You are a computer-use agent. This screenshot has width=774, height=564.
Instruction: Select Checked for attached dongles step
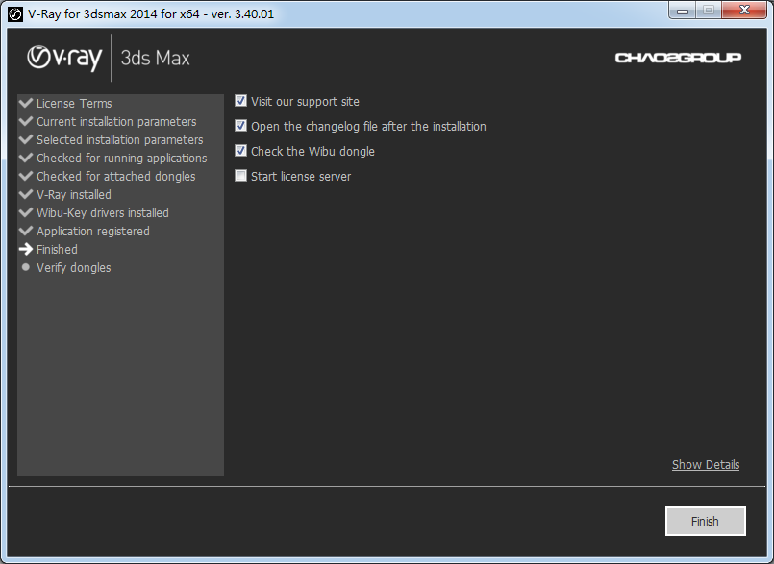point(115,176)
